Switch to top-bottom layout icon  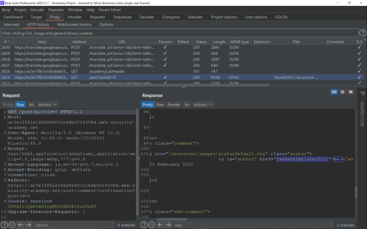click(x=343, y=92)
